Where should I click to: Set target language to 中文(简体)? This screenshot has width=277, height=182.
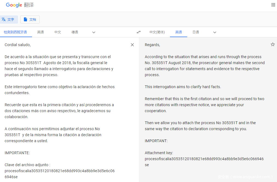click(x=157, y=32)
